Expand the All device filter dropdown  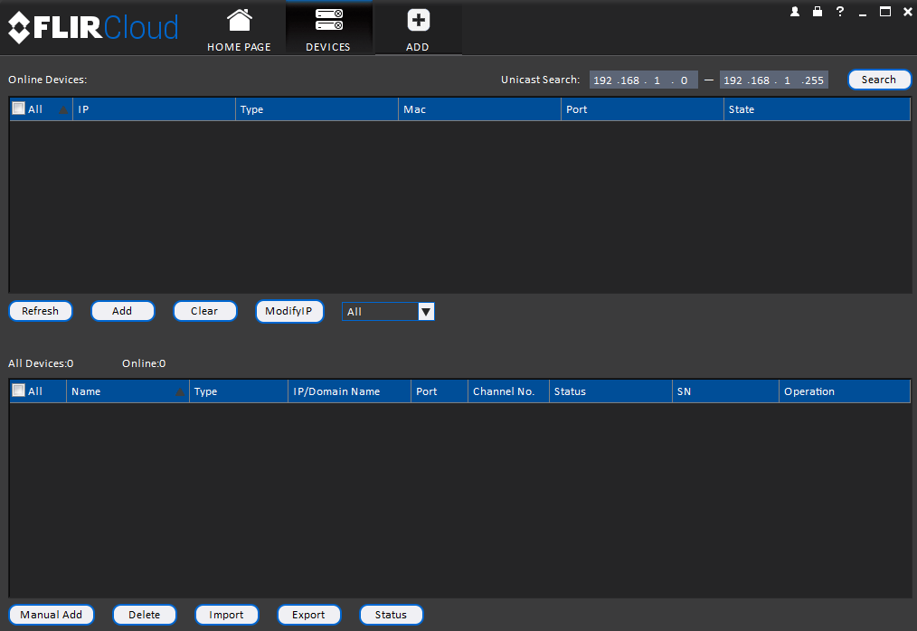426,312
